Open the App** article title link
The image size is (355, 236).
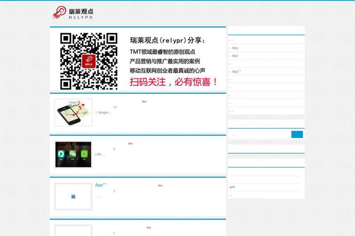coord(101,185)
